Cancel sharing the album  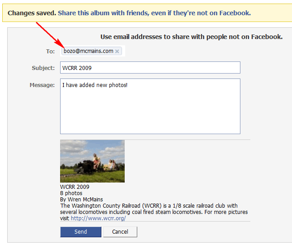(120, 232)
